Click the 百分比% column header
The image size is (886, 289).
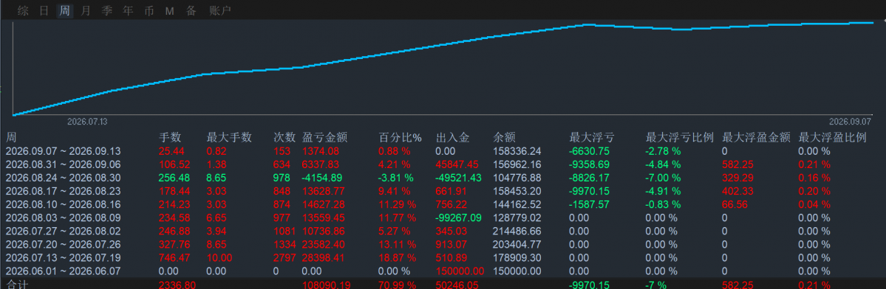click(400, 137)
